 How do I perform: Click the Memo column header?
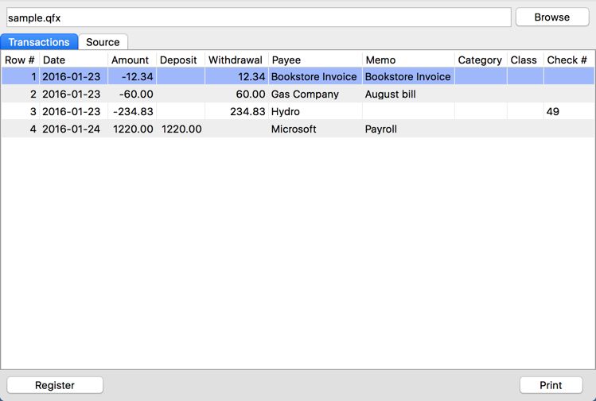coord(408,60)
